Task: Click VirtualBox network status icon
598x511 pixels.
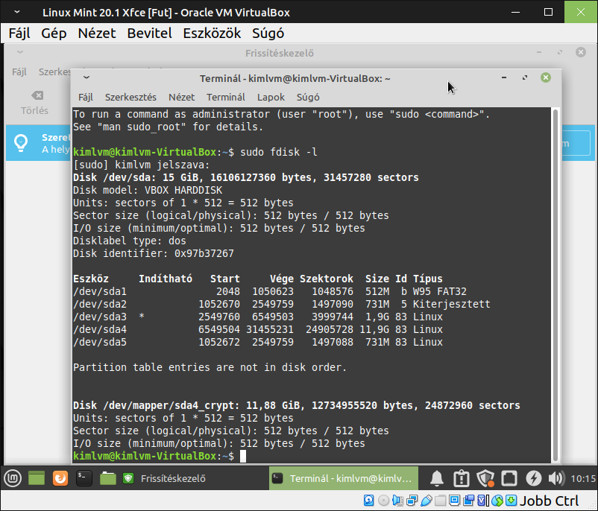Action: [x=412, y=501]
